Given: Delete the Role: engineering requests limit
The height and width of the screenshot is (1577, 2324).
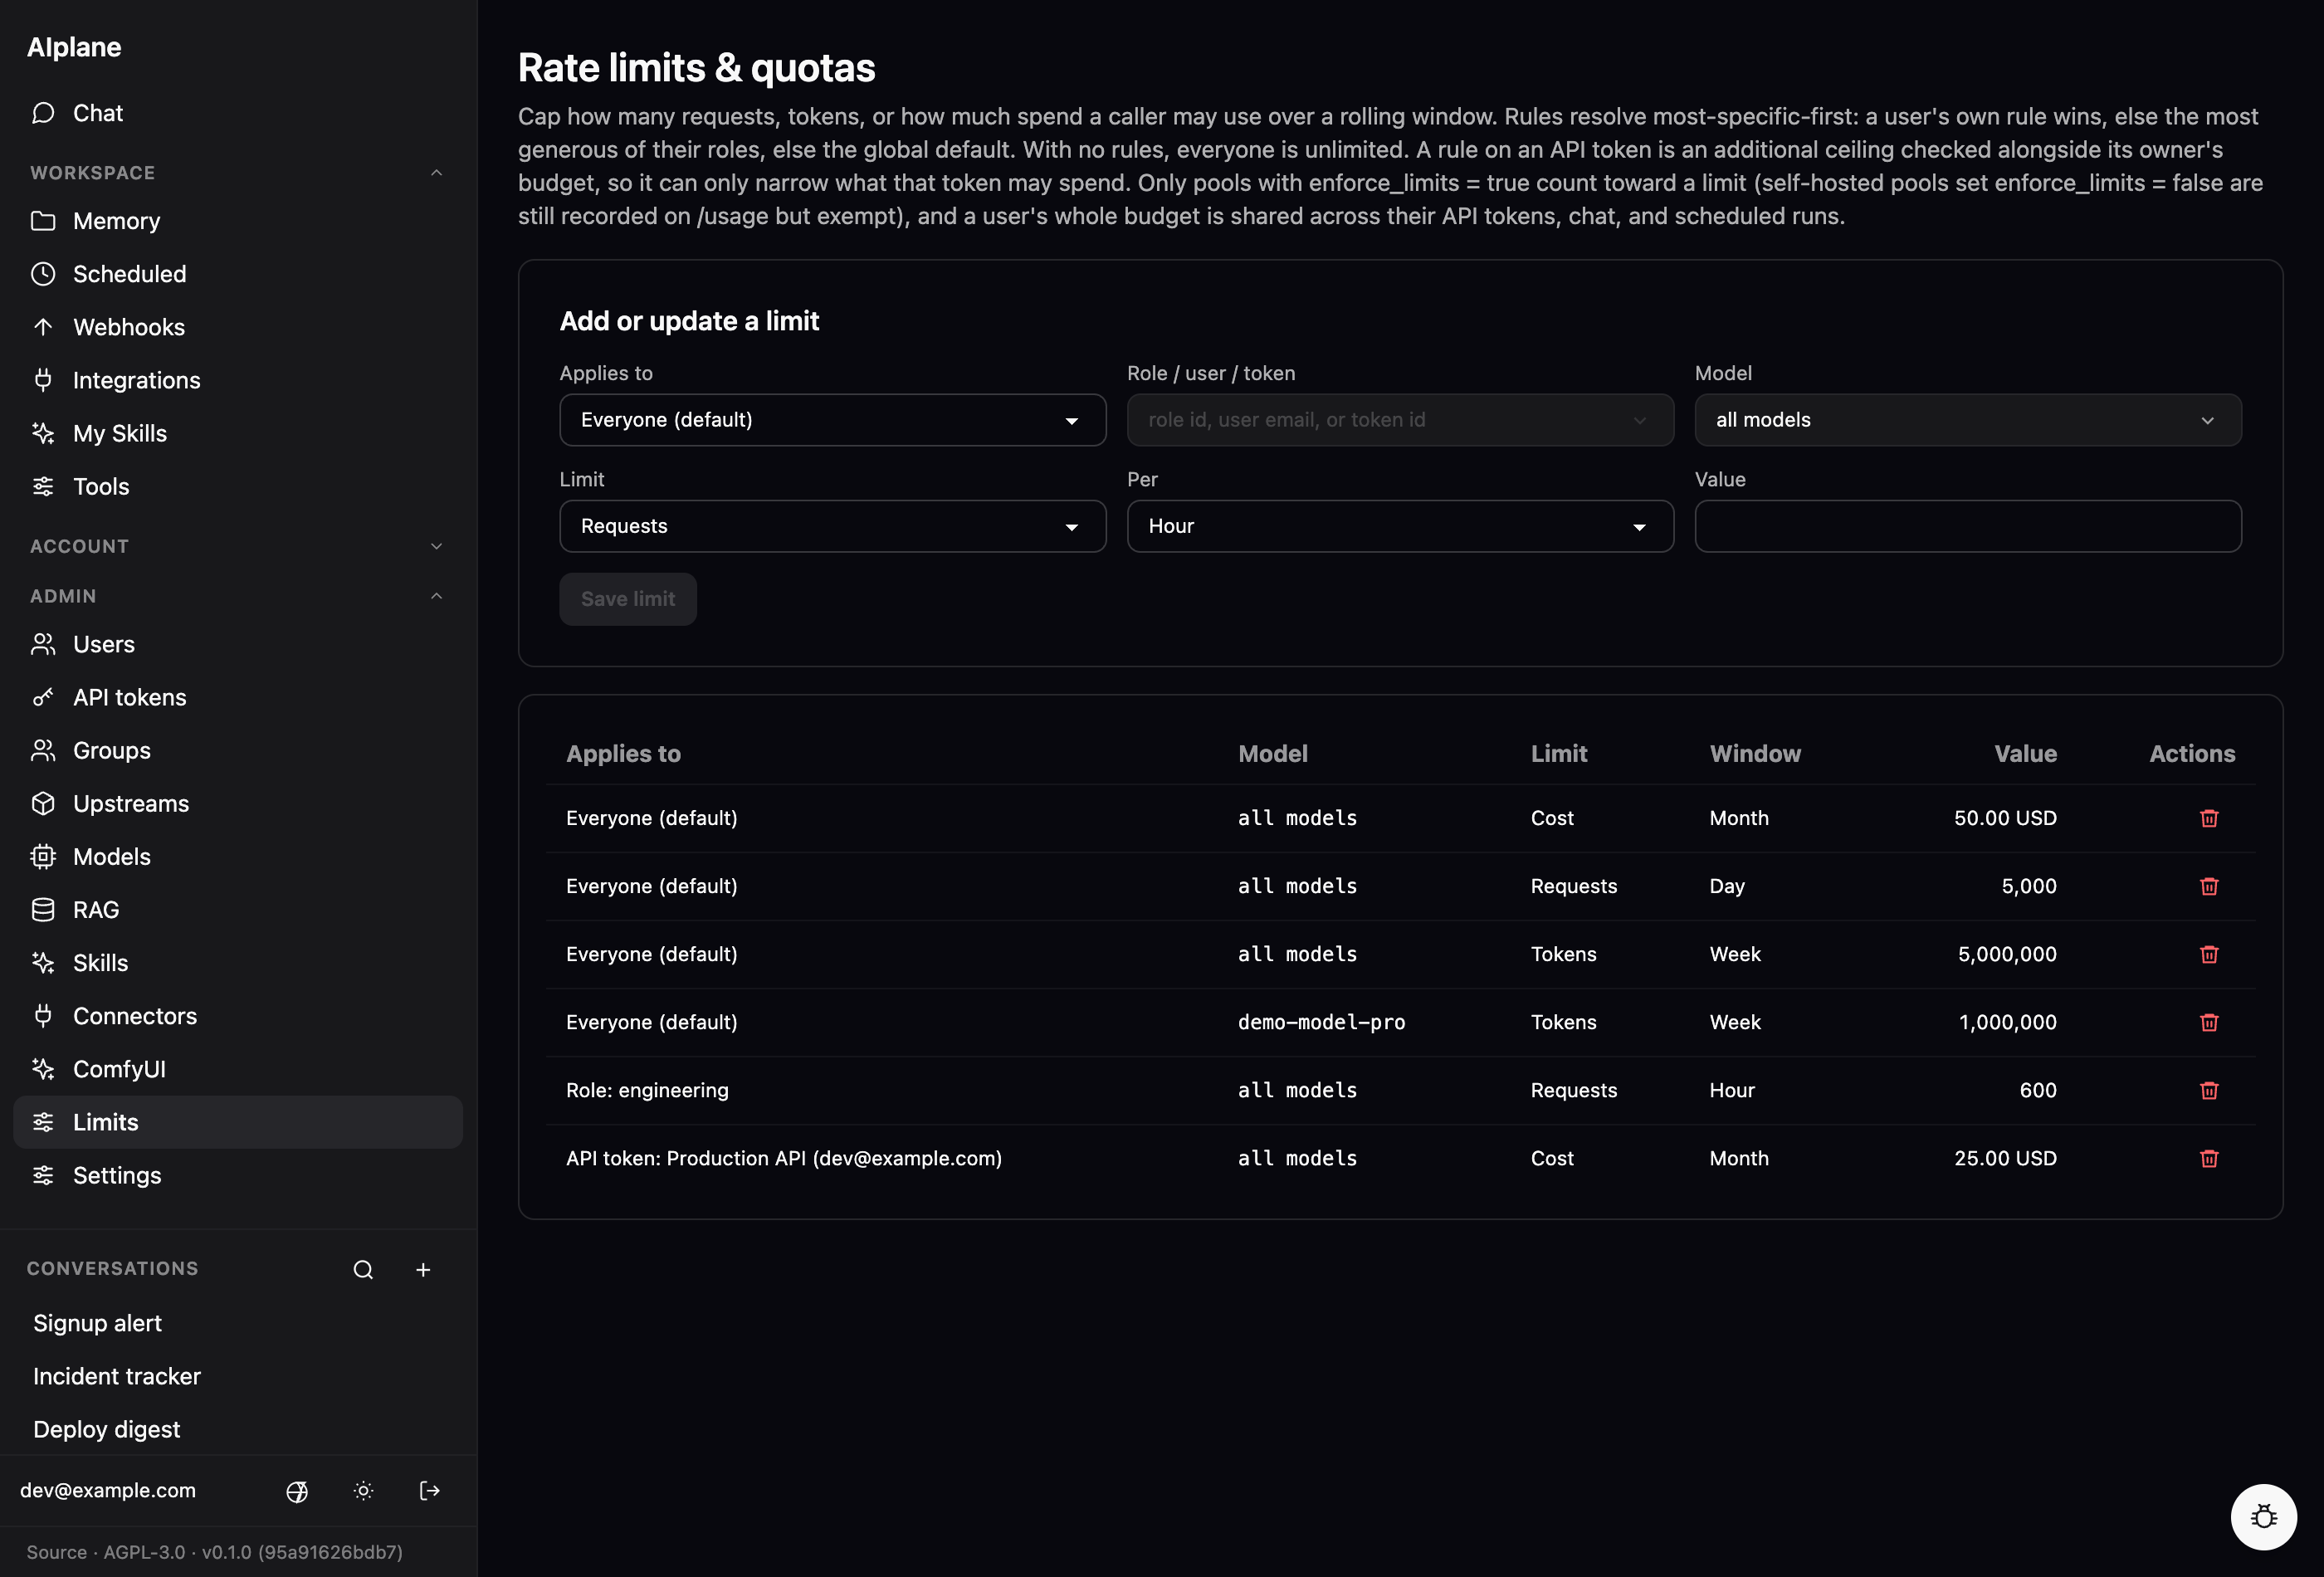Looking at the screenshot, I should point(2209,1090).
